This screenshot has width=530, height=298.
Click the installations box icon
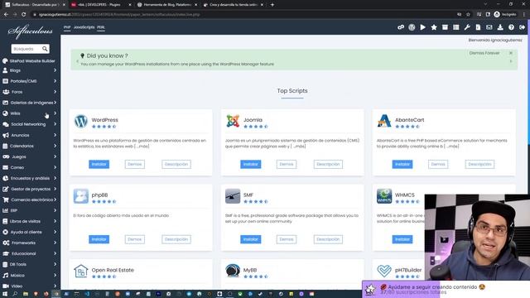pos(445,27)
